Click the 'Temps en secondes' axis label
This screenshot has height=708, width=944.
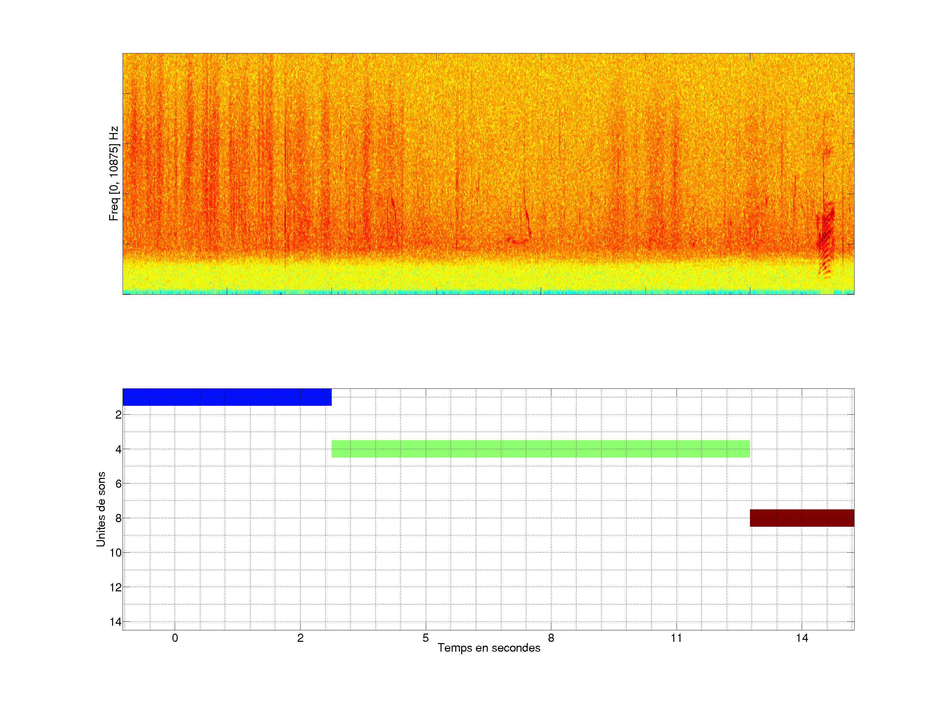point(489,648)
